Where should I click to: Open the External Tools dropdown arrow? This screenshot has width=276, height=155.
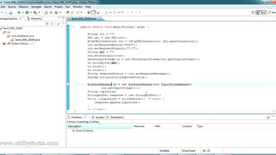39,12
